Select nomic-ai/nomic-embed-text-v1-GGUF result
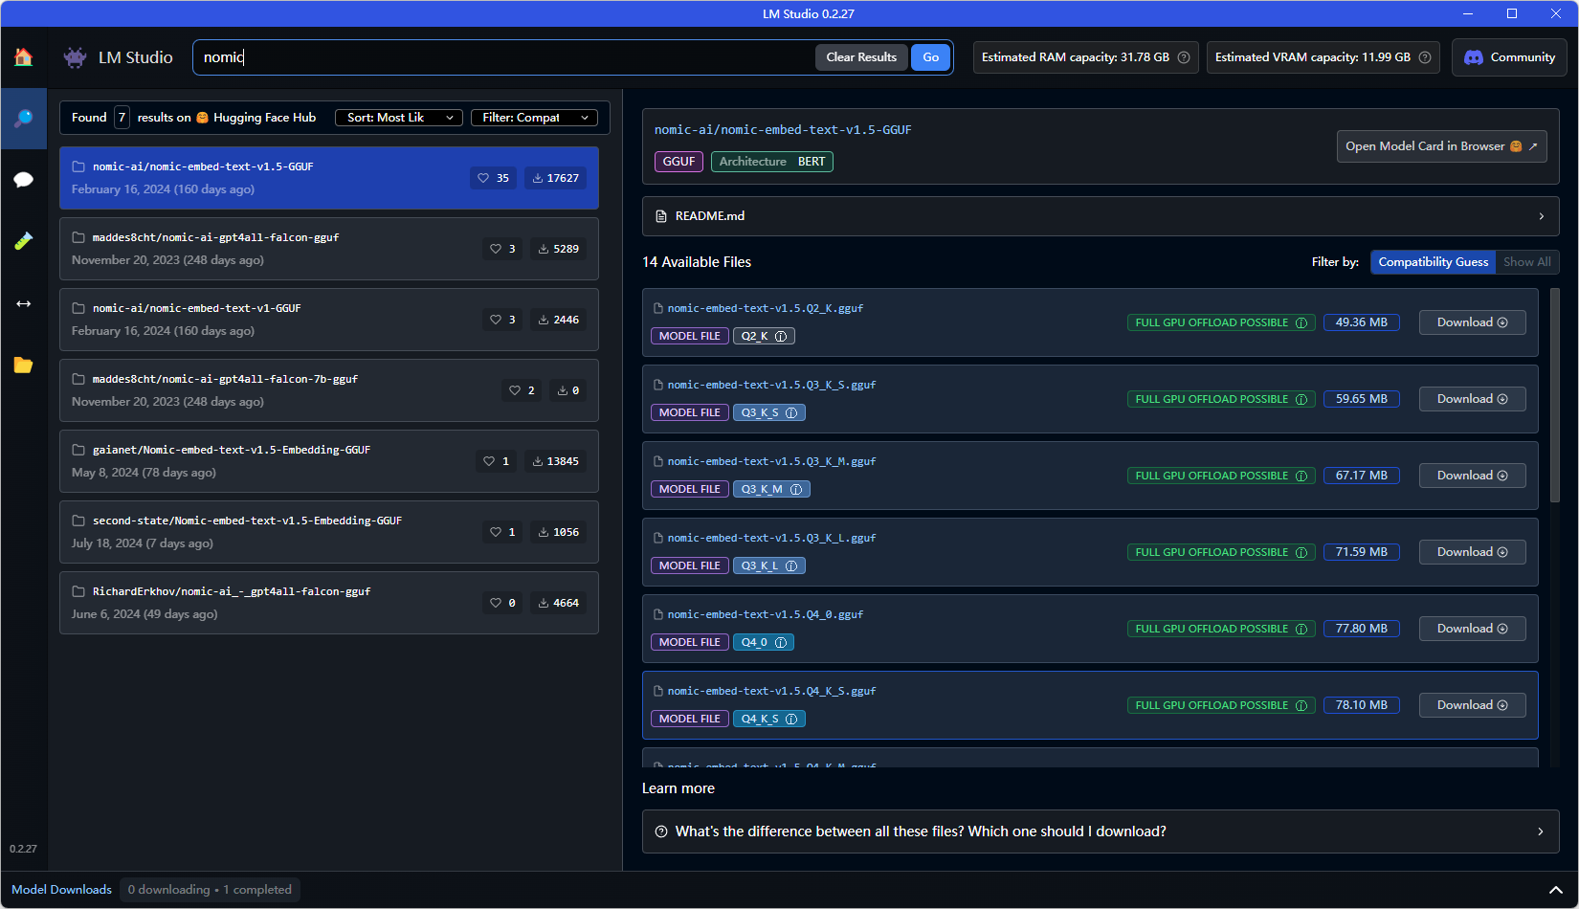The image size is (1579, 909). tap(329, 320)
